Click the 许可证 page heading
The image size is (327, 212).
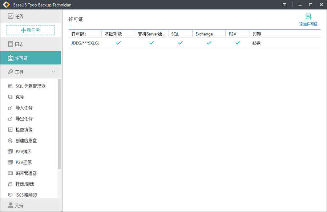(x=76, y=19)
